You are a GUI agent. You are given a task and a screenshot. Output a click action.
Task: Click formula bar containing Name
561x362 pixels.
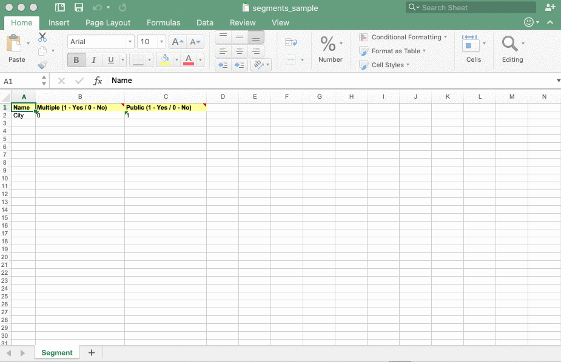[331, 81]
